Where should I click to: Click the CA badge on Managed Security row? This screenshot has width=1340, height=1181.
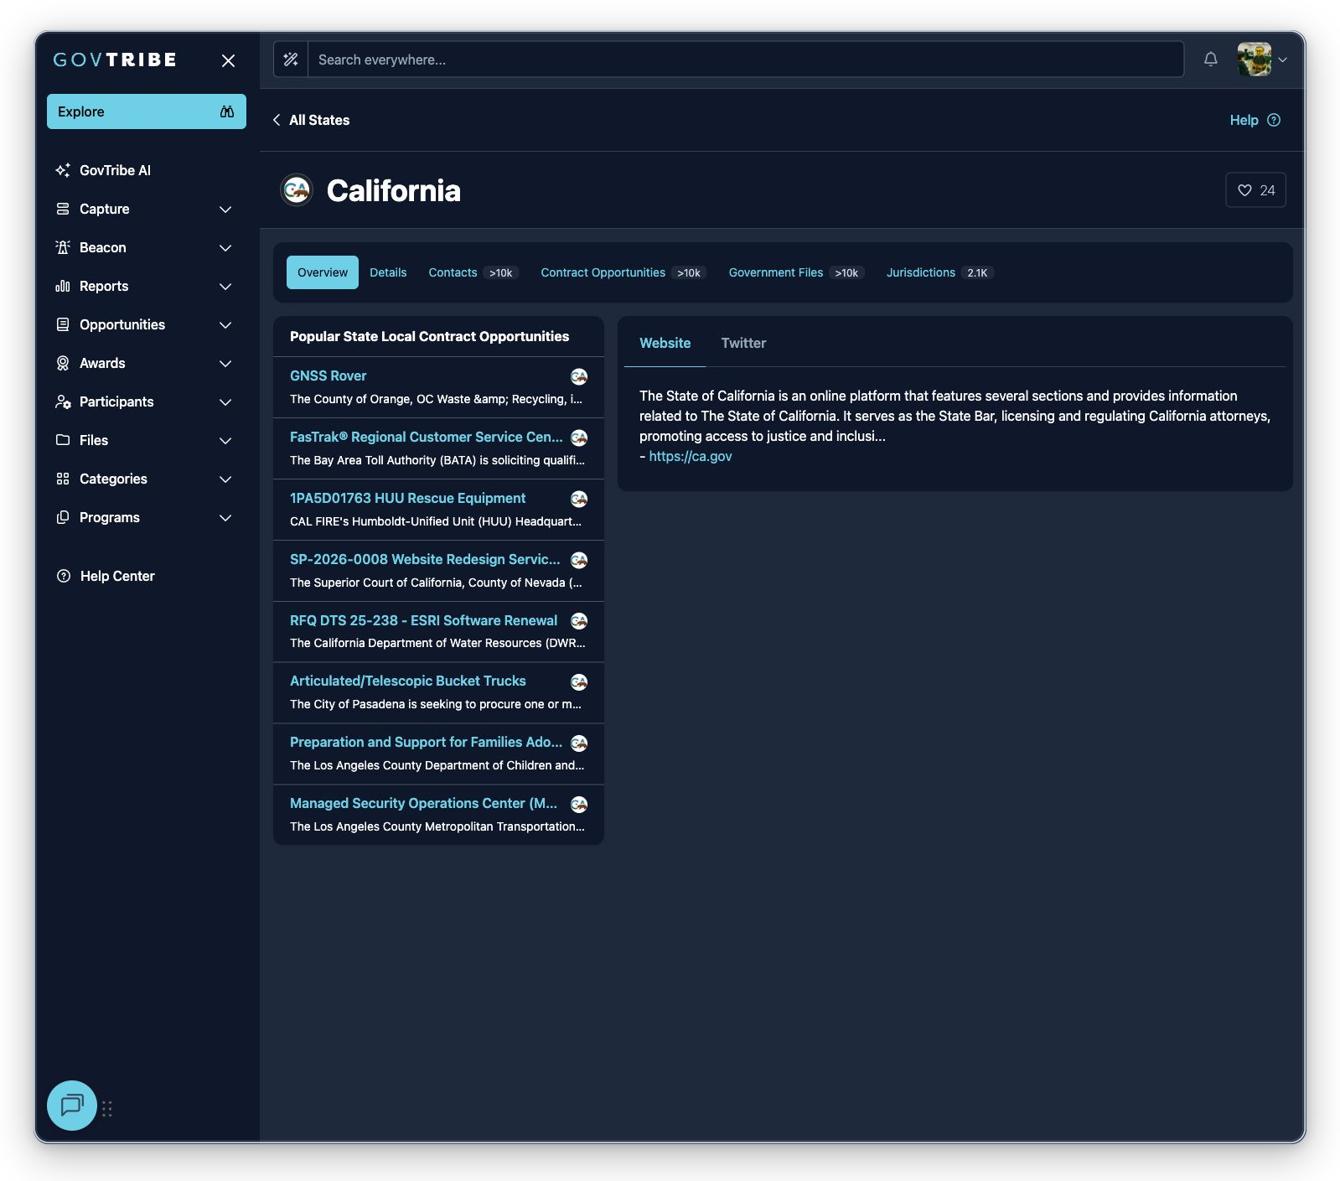(579, 804)
